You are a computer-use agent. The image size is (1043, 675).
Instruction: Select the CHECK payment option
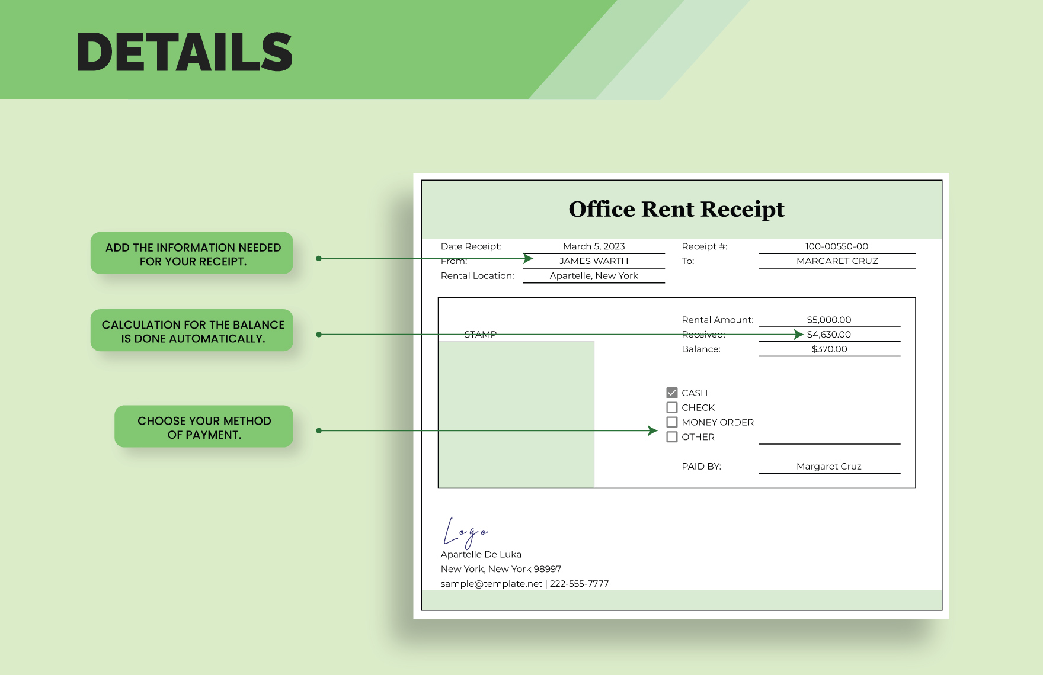(671, 407)
